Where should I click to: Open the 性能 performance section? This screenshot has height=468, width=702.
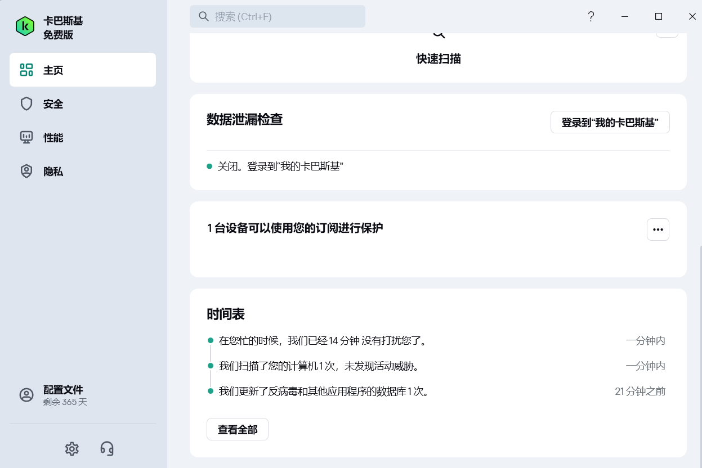point(83,137)
